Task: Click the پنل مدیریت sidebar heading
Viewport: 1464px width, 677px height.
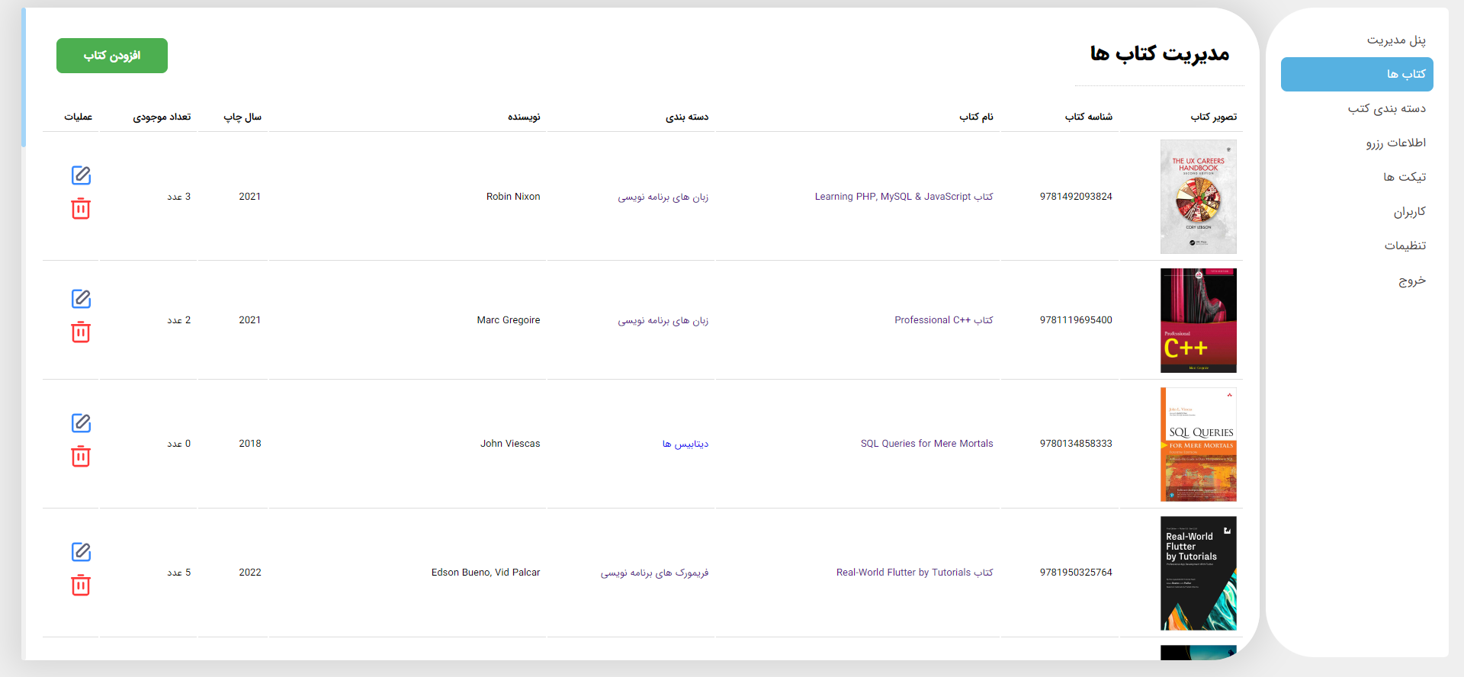Action: pos(1396,40)
